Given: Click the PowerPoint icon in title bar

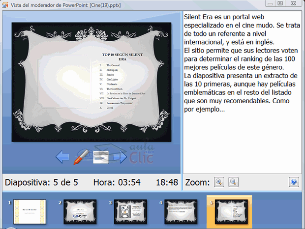Looking at the screenshot, I should pos(5,3).
